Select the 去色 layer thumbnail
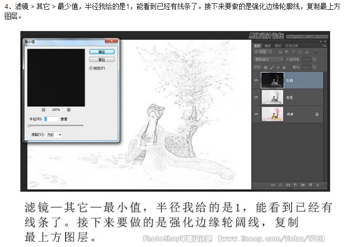Screen dimensions: 349x247 (x=272, y=97)
